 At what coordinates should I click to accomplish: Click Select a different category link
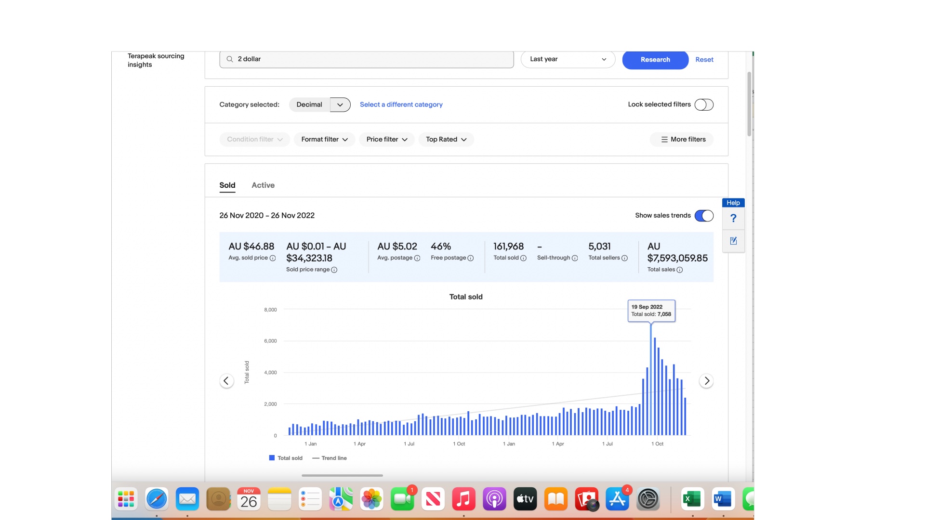click(x=401, y=104)
